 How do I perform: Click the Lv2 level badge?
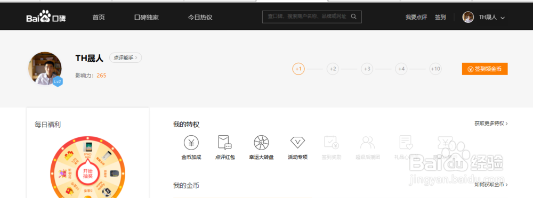point(58,81)
